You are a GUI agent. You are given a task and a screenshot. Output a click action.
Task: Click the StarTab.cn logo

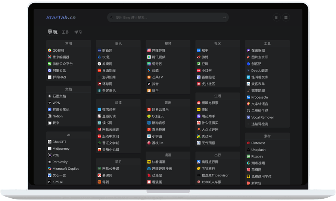(x=61, y=17)
